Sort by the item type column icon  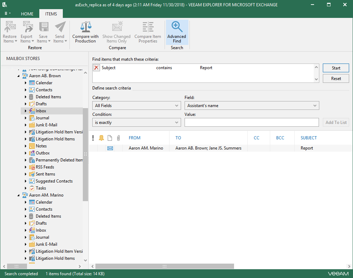click(110, 138)
